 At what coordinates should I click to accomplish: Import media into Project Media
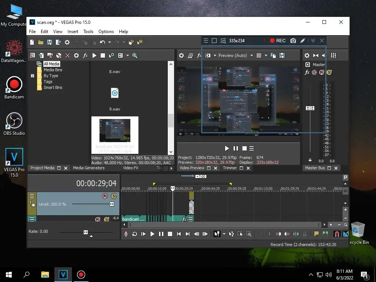(x=41, y=56)
